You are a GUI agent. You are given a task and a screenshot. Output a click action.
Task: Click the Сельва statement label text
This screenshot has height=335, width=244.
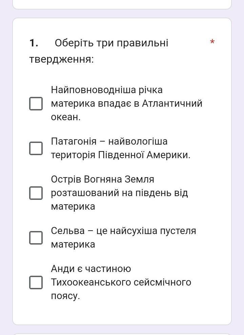tap(123, 237)
